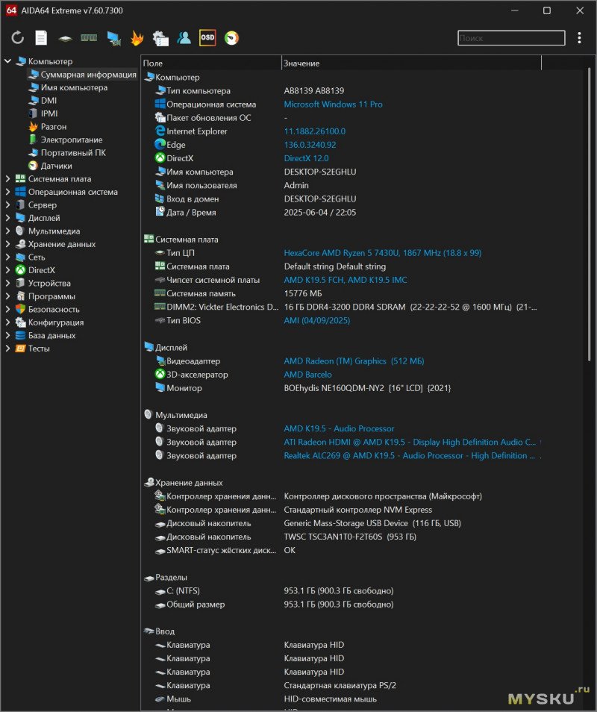Collapse the Компьютер tree node
The height and width of the screenshot is (712, 597).
[7, 61]
